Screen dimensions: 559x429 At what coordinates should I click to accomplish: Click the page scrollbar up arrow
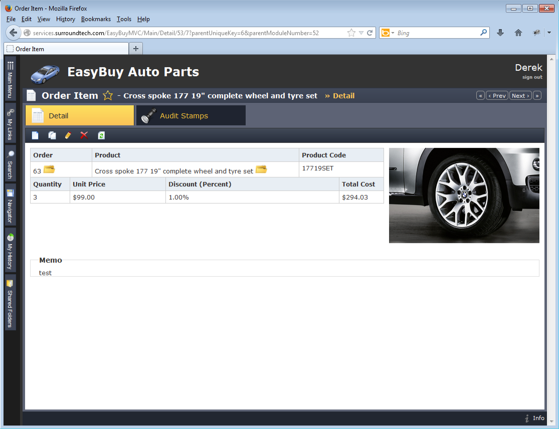(551, 59)
